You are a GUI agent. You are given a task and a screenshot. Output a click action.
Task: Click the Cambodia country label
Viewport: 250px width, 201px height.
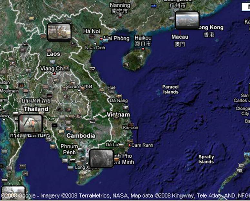pyautogui.click(x=81, y=136)
